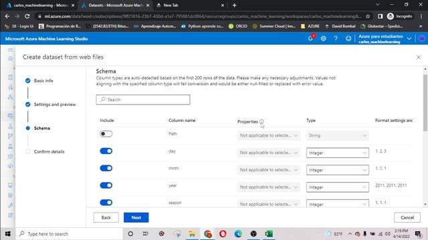Open Properties dropdown for mnth row
The height and width of the screenshot is (240, 428).
coord(269,170)
